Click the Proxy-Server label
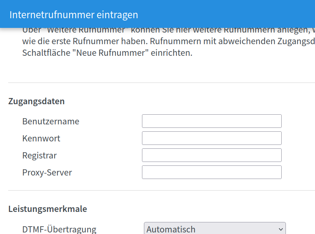This screenshot has height=234, width=315. pyautogui.click(x=47, y=172)
